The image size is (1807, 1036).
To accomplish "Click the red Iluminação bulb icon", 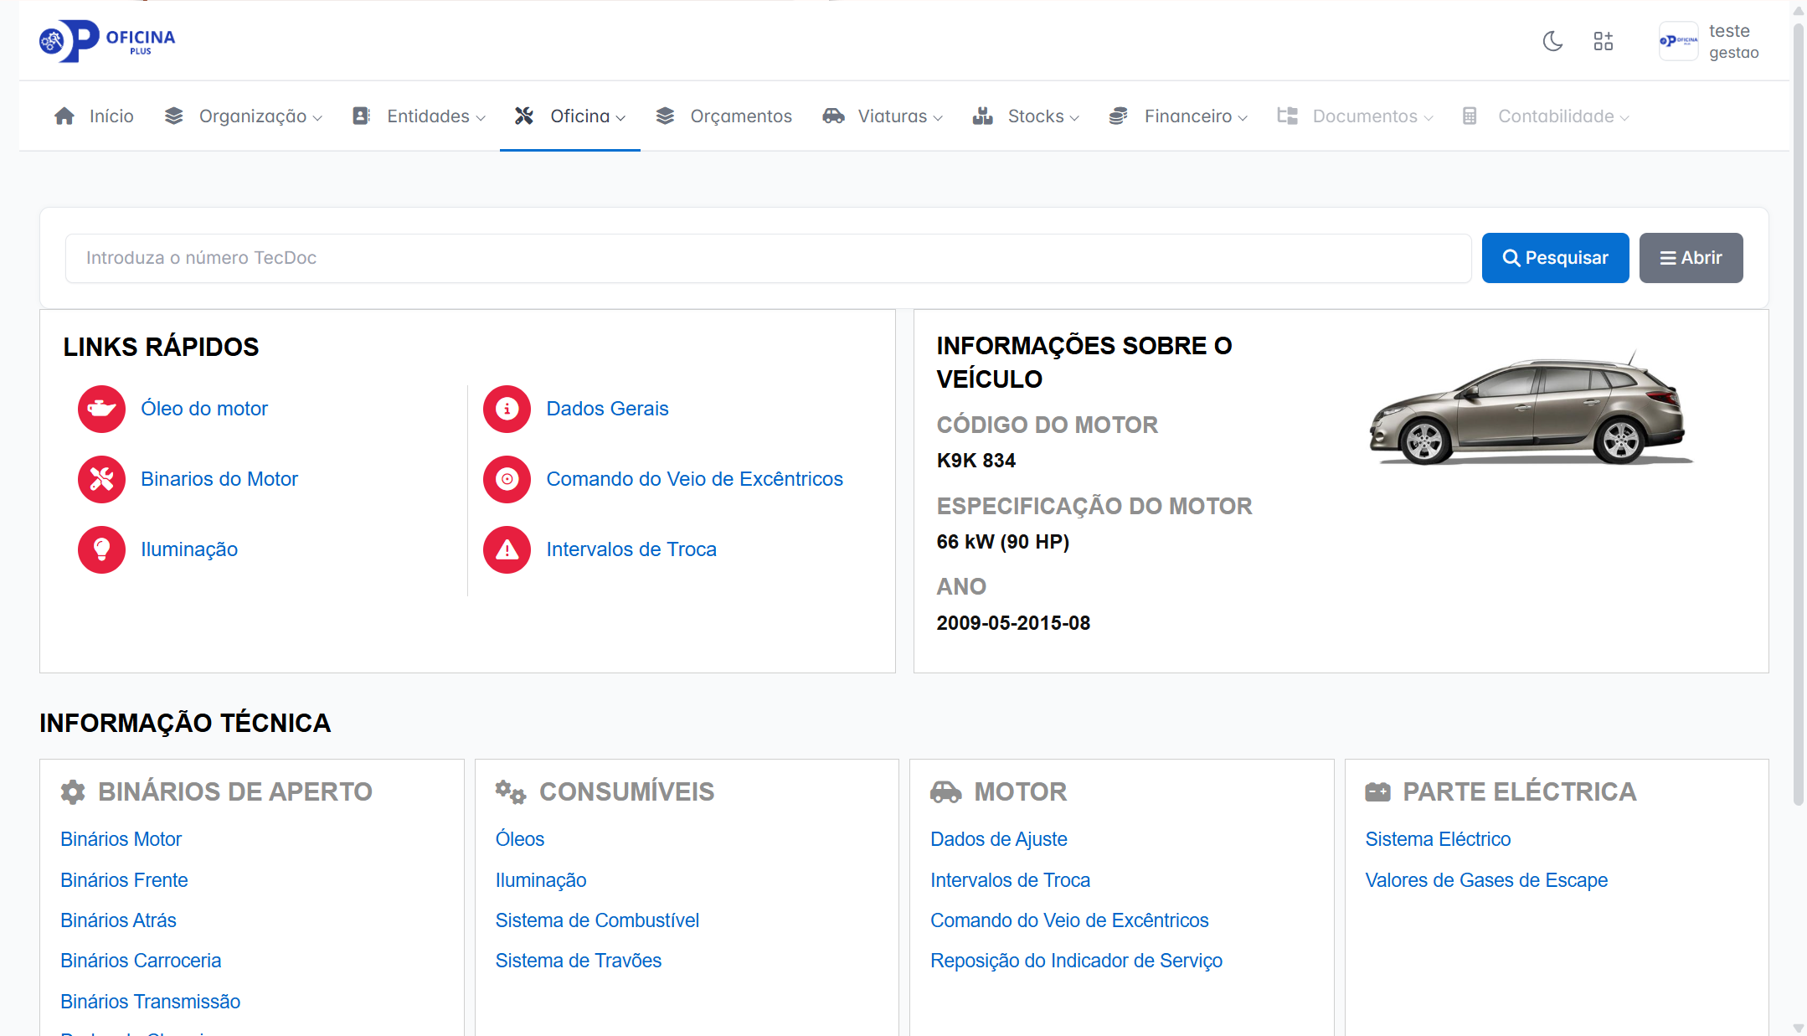I will tap(101, 549).
